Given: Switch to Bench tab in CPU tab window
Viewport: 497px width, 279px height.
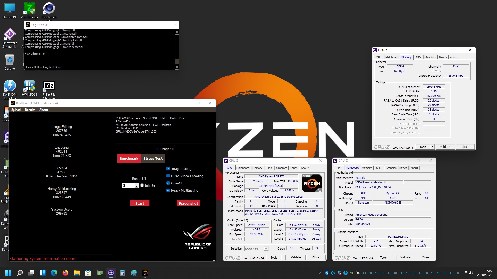Looking at the screenshot, I should tap(294, 168).
